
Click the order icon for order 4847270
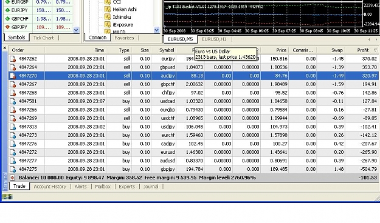coord(13,76)
